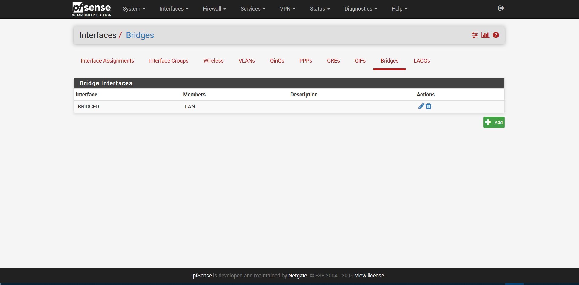Edit the BRIDGE0 bridge with pencil icon
The width and height of the screenshot is (579, 285).
421,106
